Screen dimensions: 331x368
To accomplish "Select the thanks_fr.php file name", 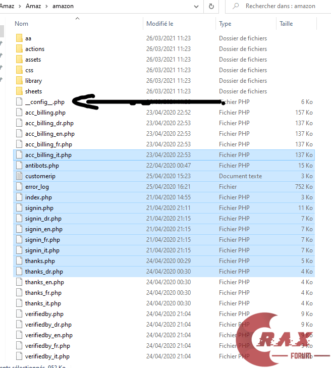I will point(43,293).
